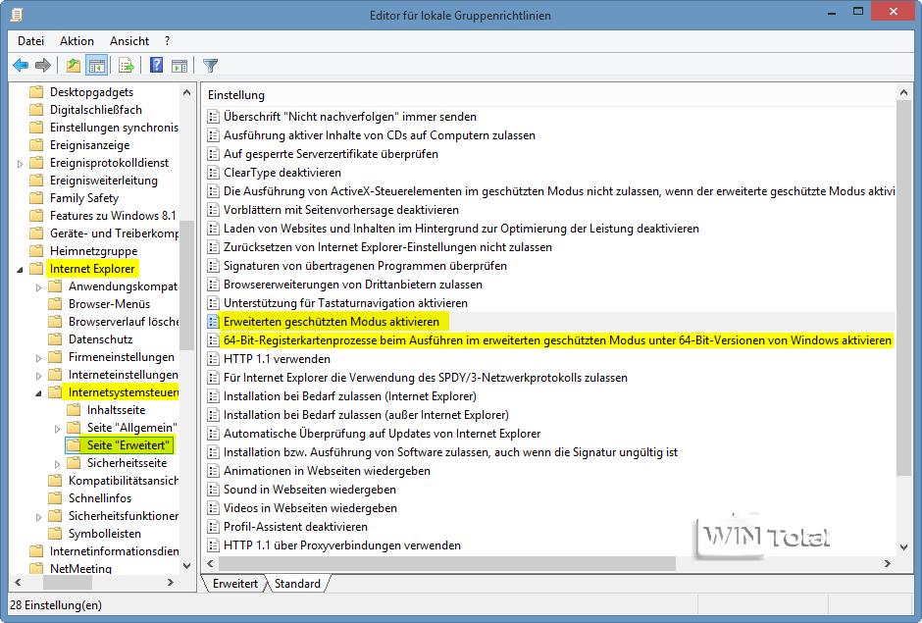Screen dimensions: 922x623
Task: Click the application icon in title bar
Action: (17, 14)
